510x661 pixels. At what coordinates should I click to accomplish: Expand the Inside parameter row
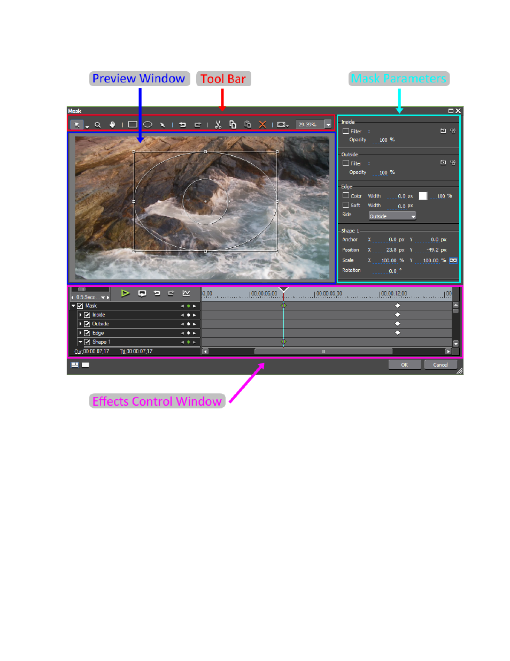click(x=80, y=315)
